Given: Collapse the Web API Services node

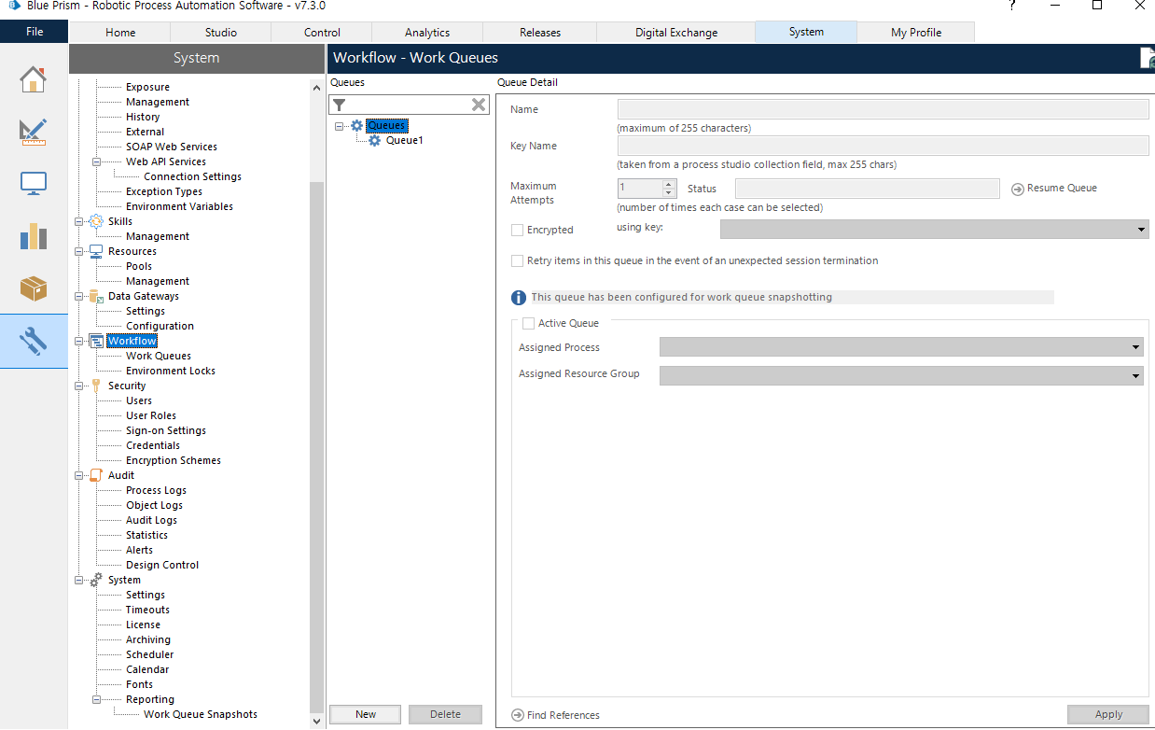Looking at the screenshot, I should (x=97, y=161).
